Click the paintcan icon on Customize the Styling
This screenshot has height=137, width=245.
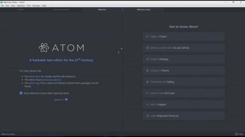coord(147,82)
